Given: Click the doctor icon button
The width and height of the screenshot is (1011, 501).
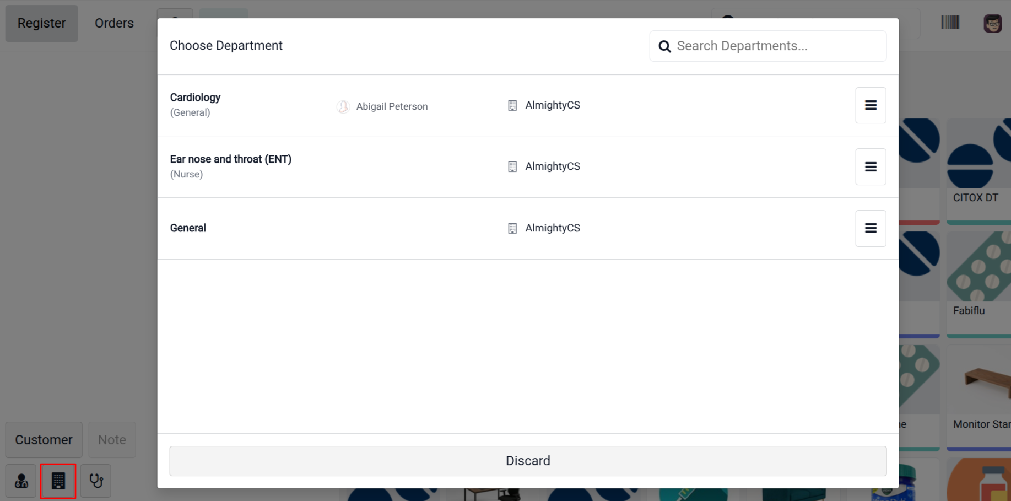Looking at the screenshot, I should click(x=21, y=481).
